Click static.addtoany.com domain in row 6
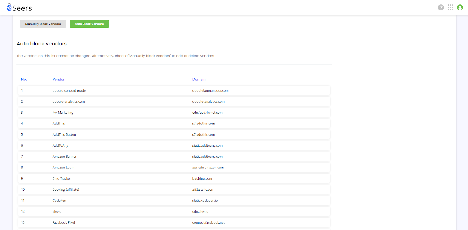468x230 pixels. coord(207,146)
